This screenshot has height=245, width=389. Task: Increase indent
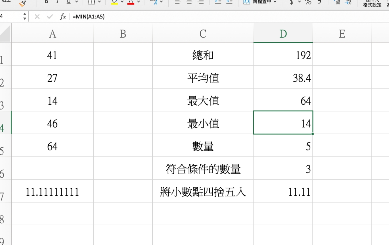pyautogui.click(x=229, y=2)
